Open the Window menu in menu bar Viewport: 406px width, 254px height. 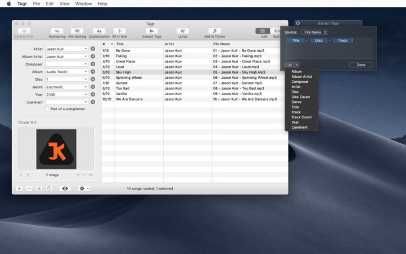[x=84, y=3]
